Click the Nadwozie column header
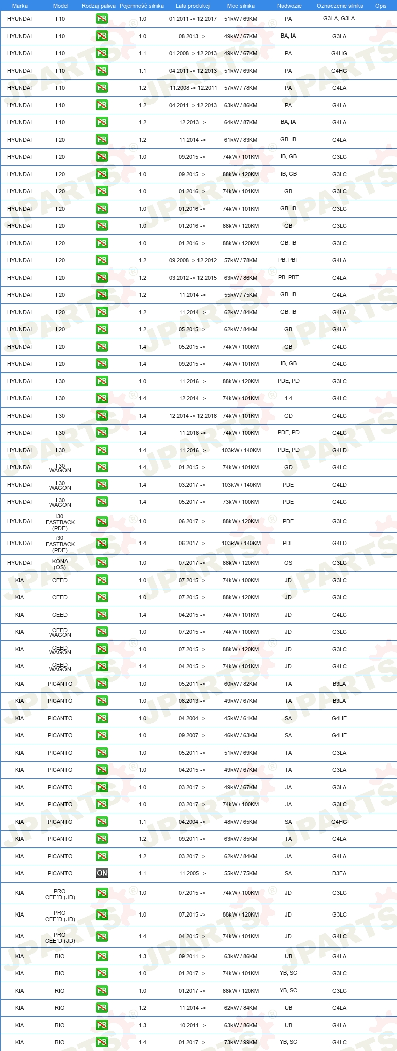The height and width of the screenshot is (1051, 397). tap(289, 6)
